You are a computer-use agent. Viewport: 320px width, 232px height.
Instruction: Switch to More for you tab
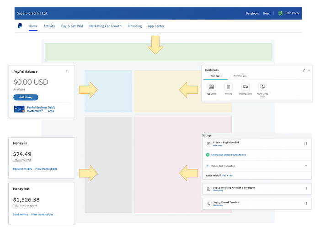click(240, 76)
